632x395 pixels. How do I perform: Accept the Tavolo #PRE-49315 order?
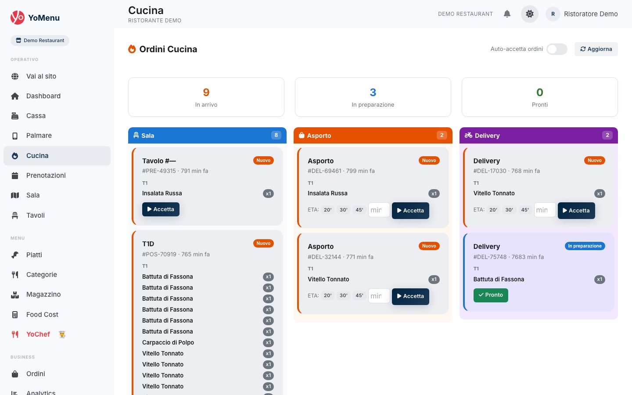(x=161, y=209)
